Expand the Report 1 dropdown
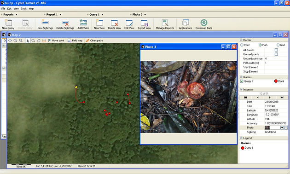Image resolution: width=290 pixels, height=174 pixels. pos(60,14)
